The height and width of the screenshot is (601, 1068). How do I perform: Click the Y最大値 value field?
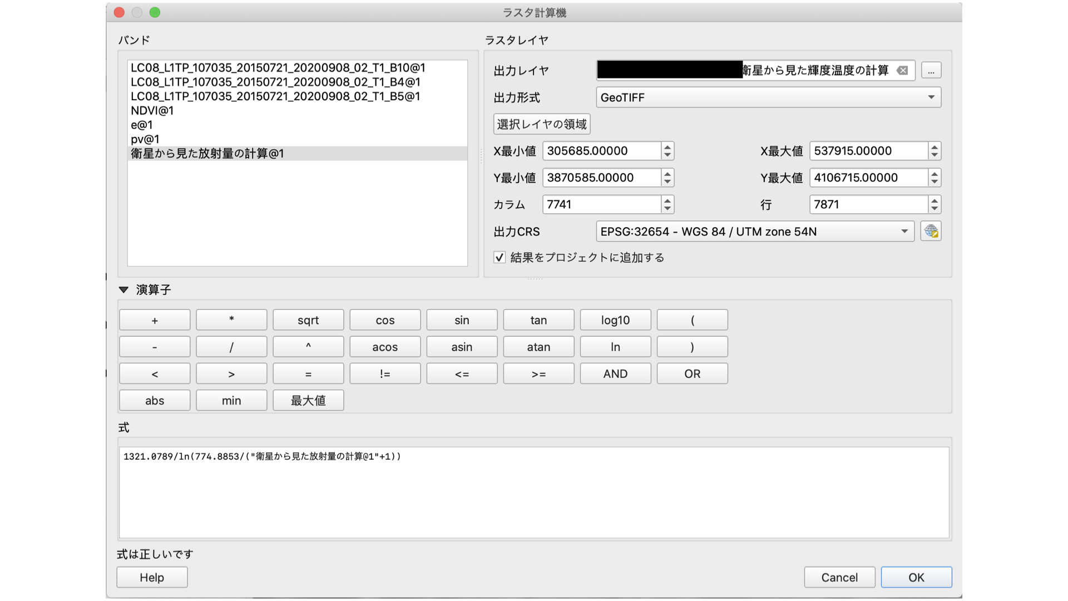[x=868, y=178]
